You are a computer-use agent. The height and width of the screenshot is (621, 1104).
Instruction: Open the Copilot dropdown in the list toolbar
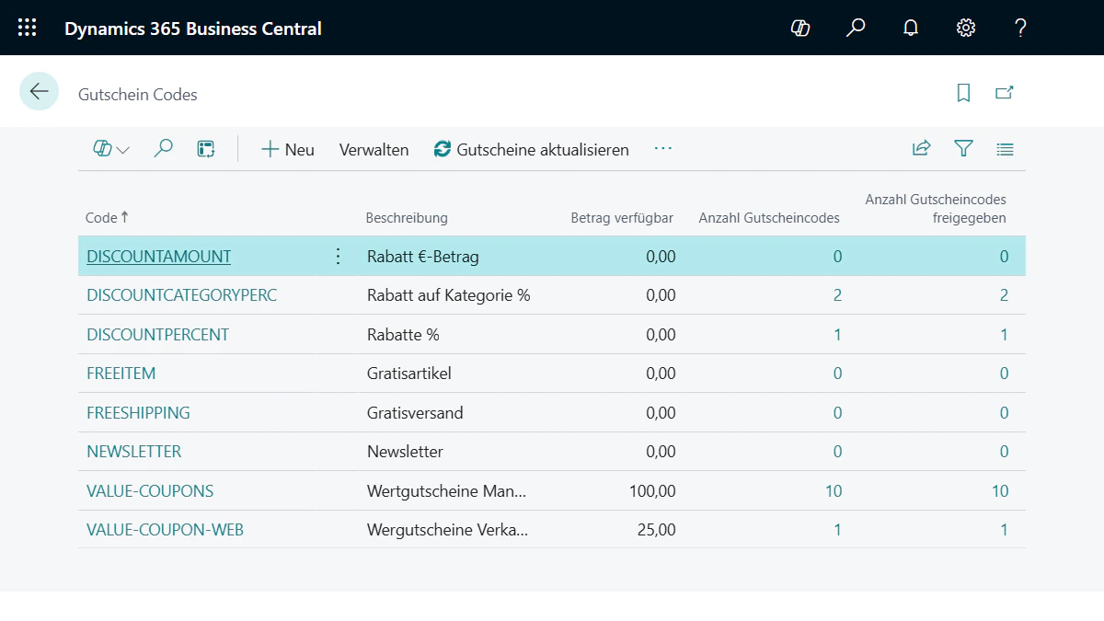click(111, 149)
